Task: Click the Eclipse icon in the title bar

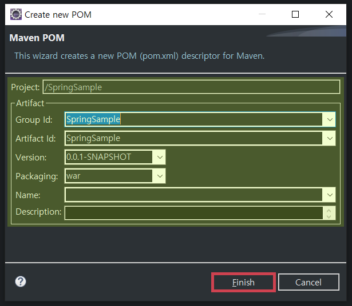Action: tap(16, 14)
